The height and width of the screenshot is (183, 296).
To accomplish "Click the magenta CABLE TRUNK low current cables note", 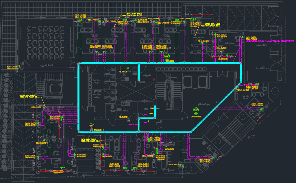I will (270, 41).
